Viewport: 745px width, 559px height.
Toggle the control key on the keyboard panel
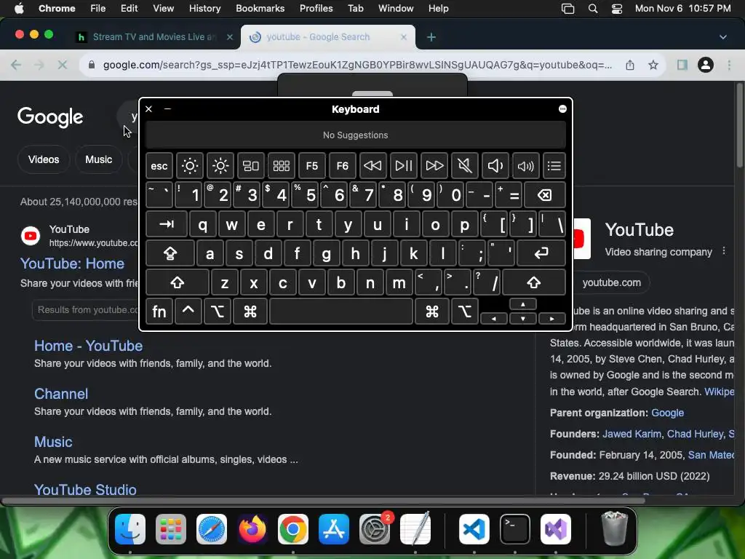[188, 312]
